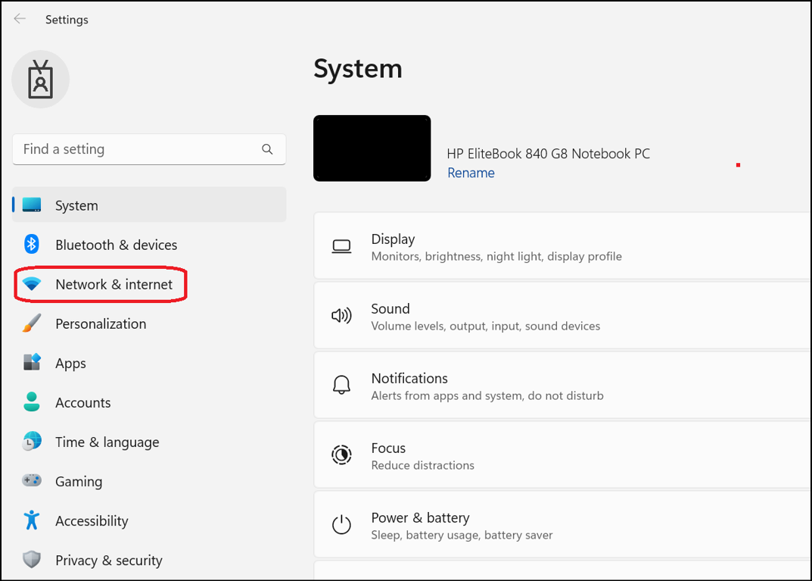Click the Display monitor icon

click(341, 245)
